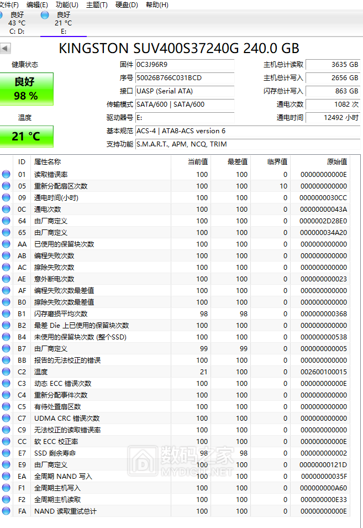Select the E: disk tab

click(63, 23)
